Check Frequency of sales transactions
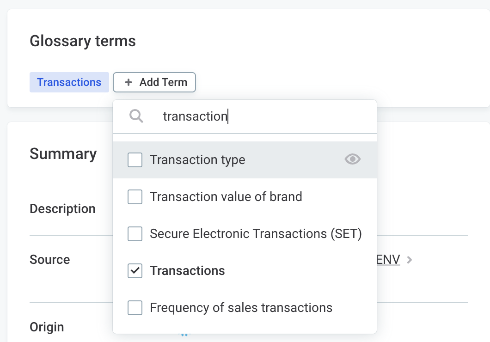490x342 pixels. pos(135,308)
